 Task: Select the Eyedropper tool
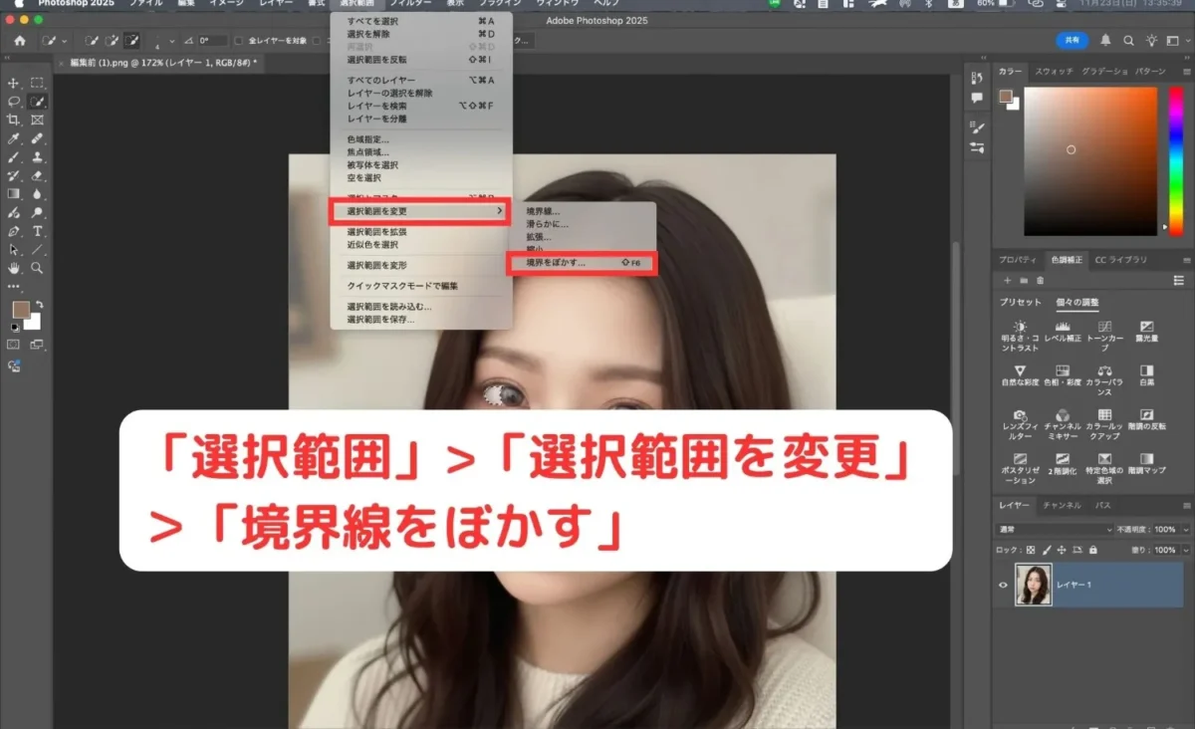pos(14,138)
